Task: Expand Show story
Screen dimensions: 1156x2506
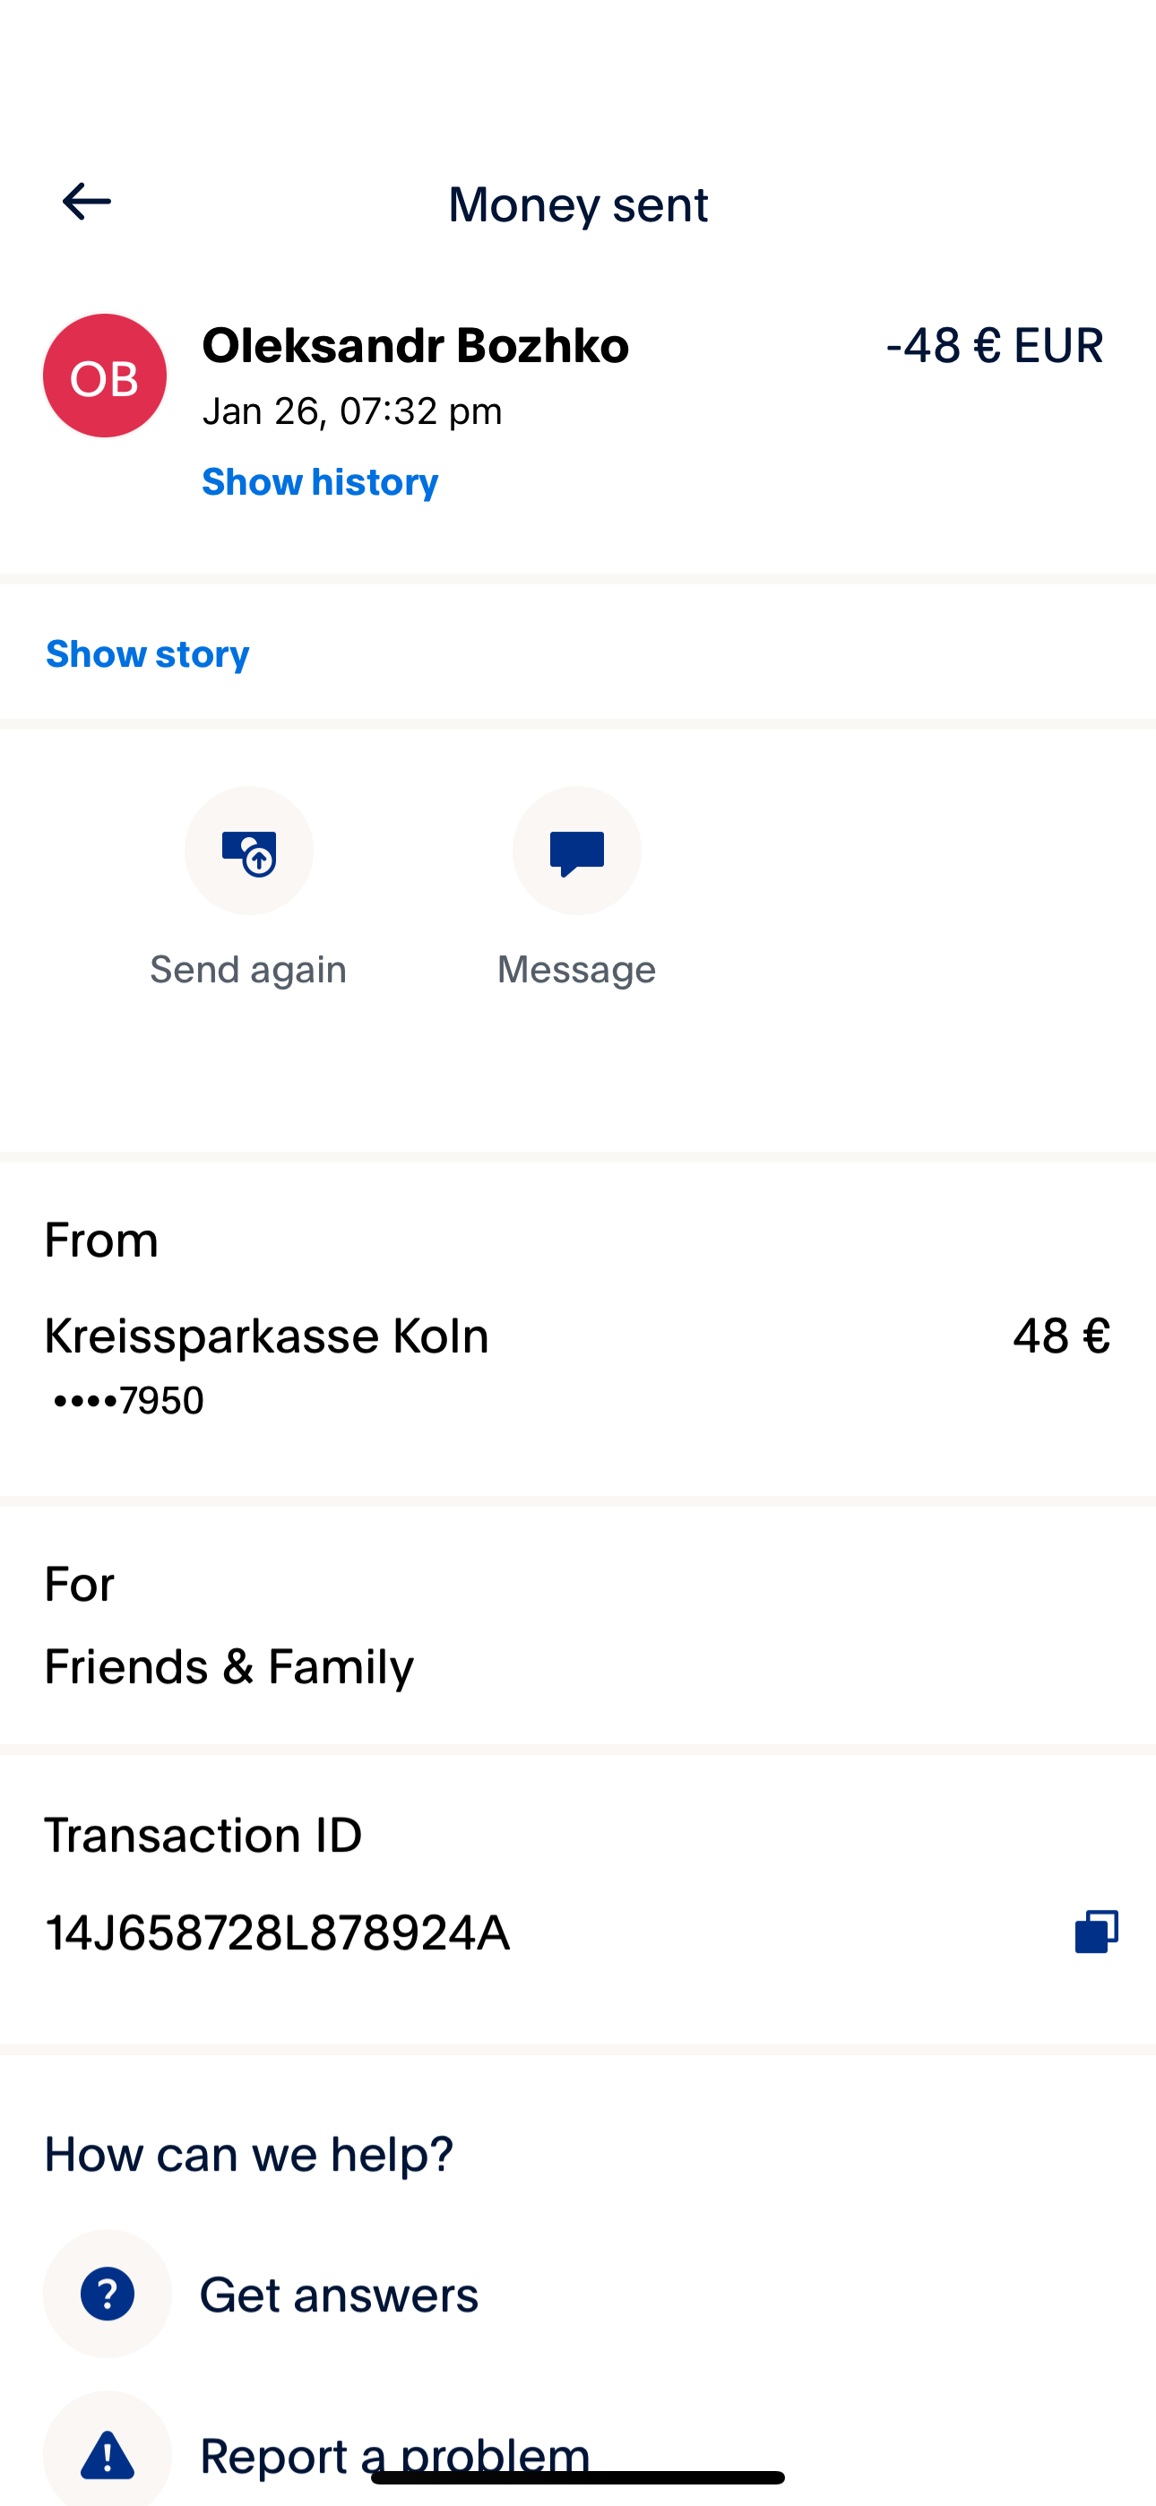Action: click(148, 653)
